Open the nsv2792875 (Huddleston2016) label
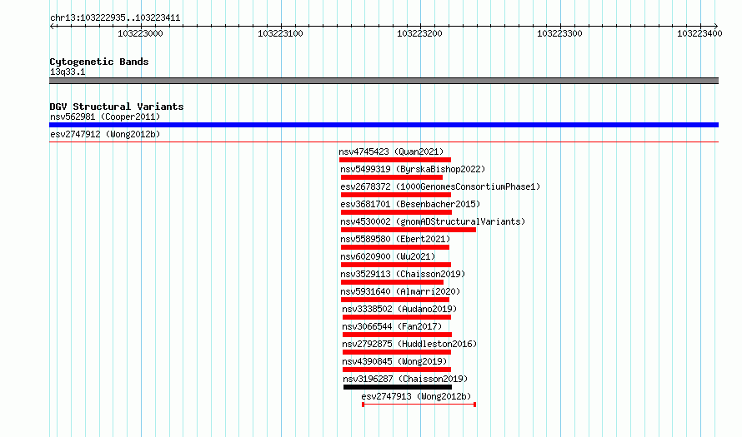The image size is (742, 437). click(x=409, y=344)
